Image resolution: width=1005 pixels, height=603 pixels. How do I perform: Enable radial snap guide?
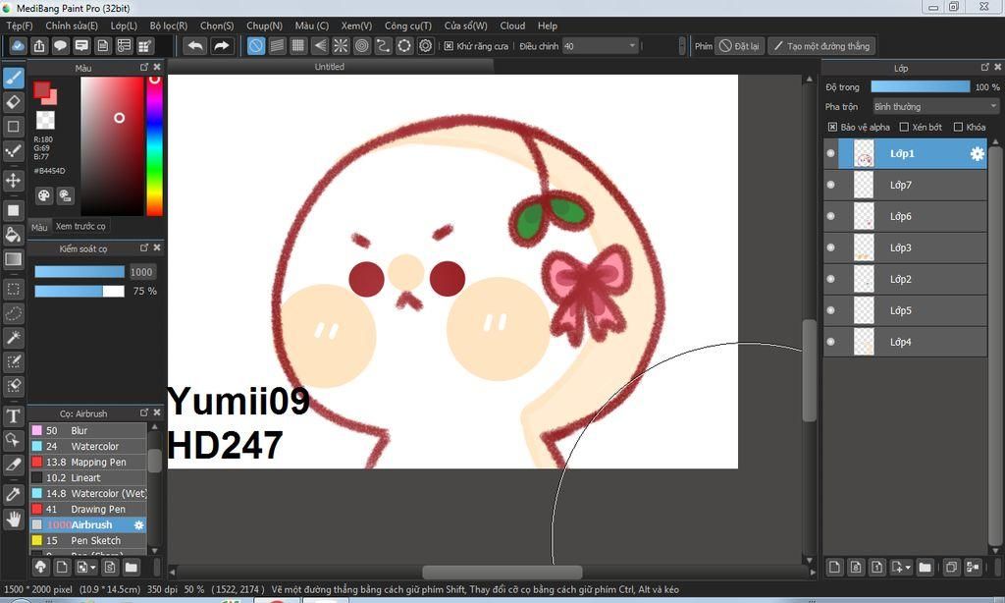[341, 46]
